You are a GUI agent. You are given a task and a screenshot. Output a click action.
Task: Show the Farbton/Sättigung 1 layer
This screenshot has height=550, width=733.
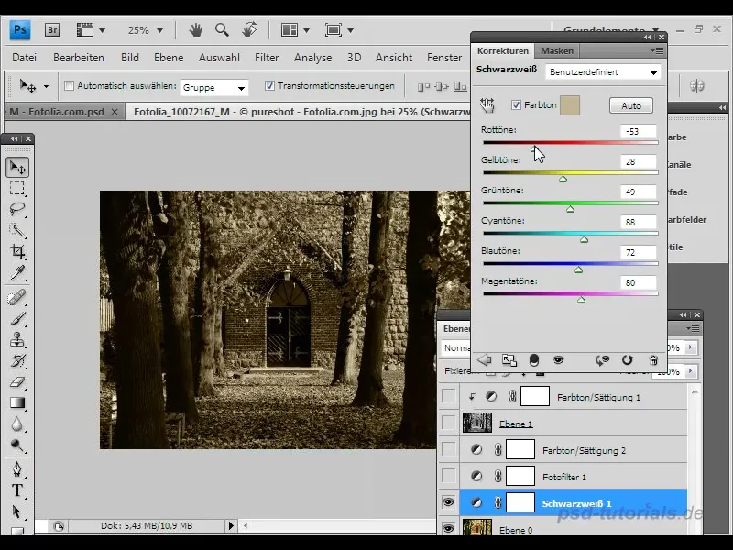[x=448, y=397]
